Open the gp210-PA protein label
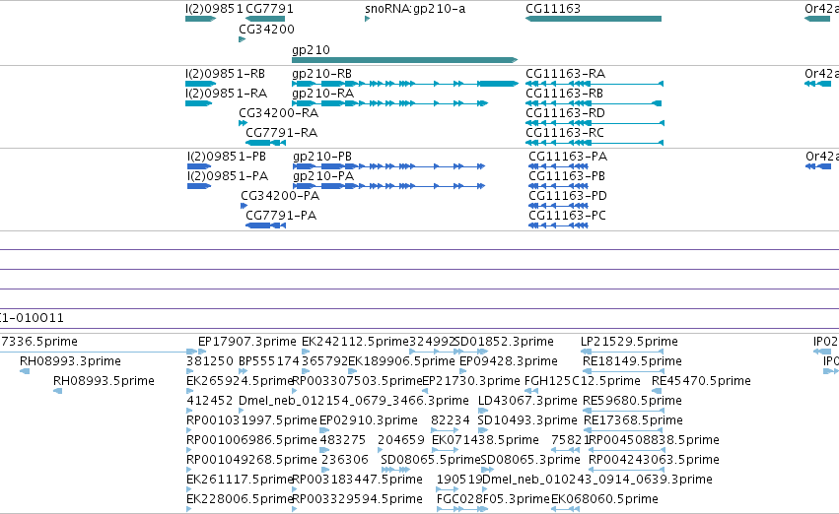839x514 pixels. click(x=323, y=176)
